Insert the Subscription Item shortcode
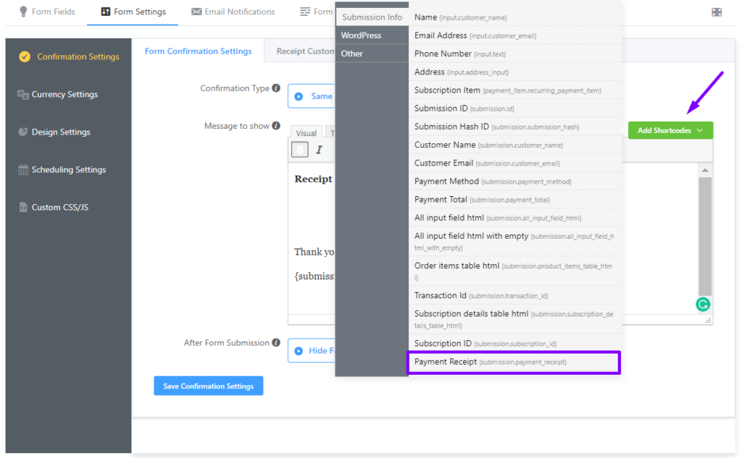742x458 pixels. [x=515, y=90]
